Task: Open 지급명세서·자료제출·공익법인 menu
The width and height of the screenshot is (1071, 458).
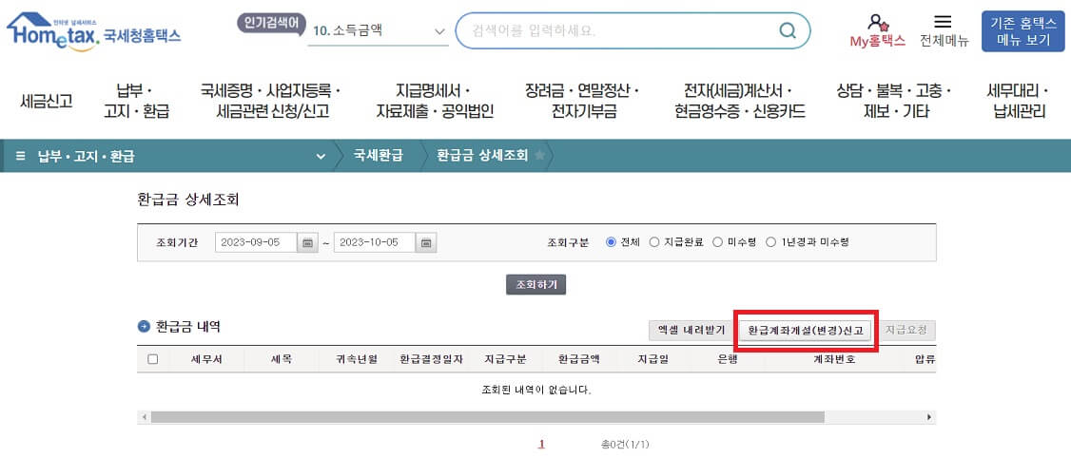Action: pyautogui.click(x=435, y=101)
